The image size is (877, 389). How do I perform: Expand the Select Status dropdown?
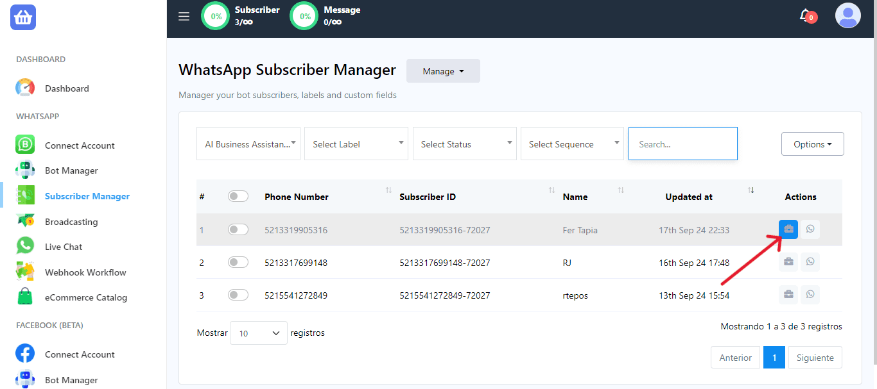[464, 144]
